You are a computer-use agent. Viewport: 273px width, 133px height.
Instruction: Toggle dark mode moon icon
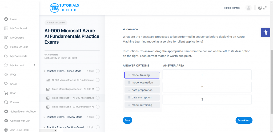point(260,8)
